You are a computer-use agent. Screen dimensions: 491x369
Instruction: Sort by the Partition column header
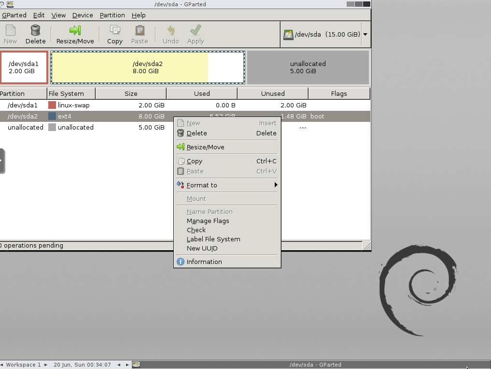coord(23,94)
